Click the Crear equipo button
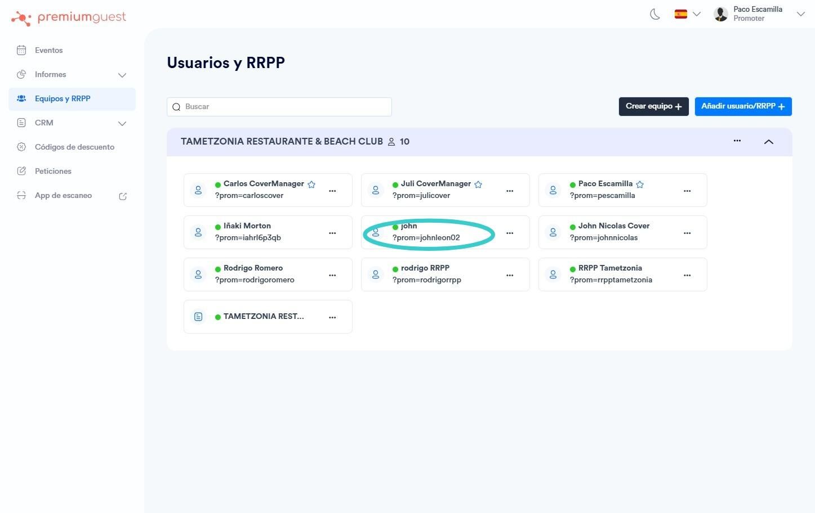The width and height of the screenshot is (815, 513). (x=653, y=106)
